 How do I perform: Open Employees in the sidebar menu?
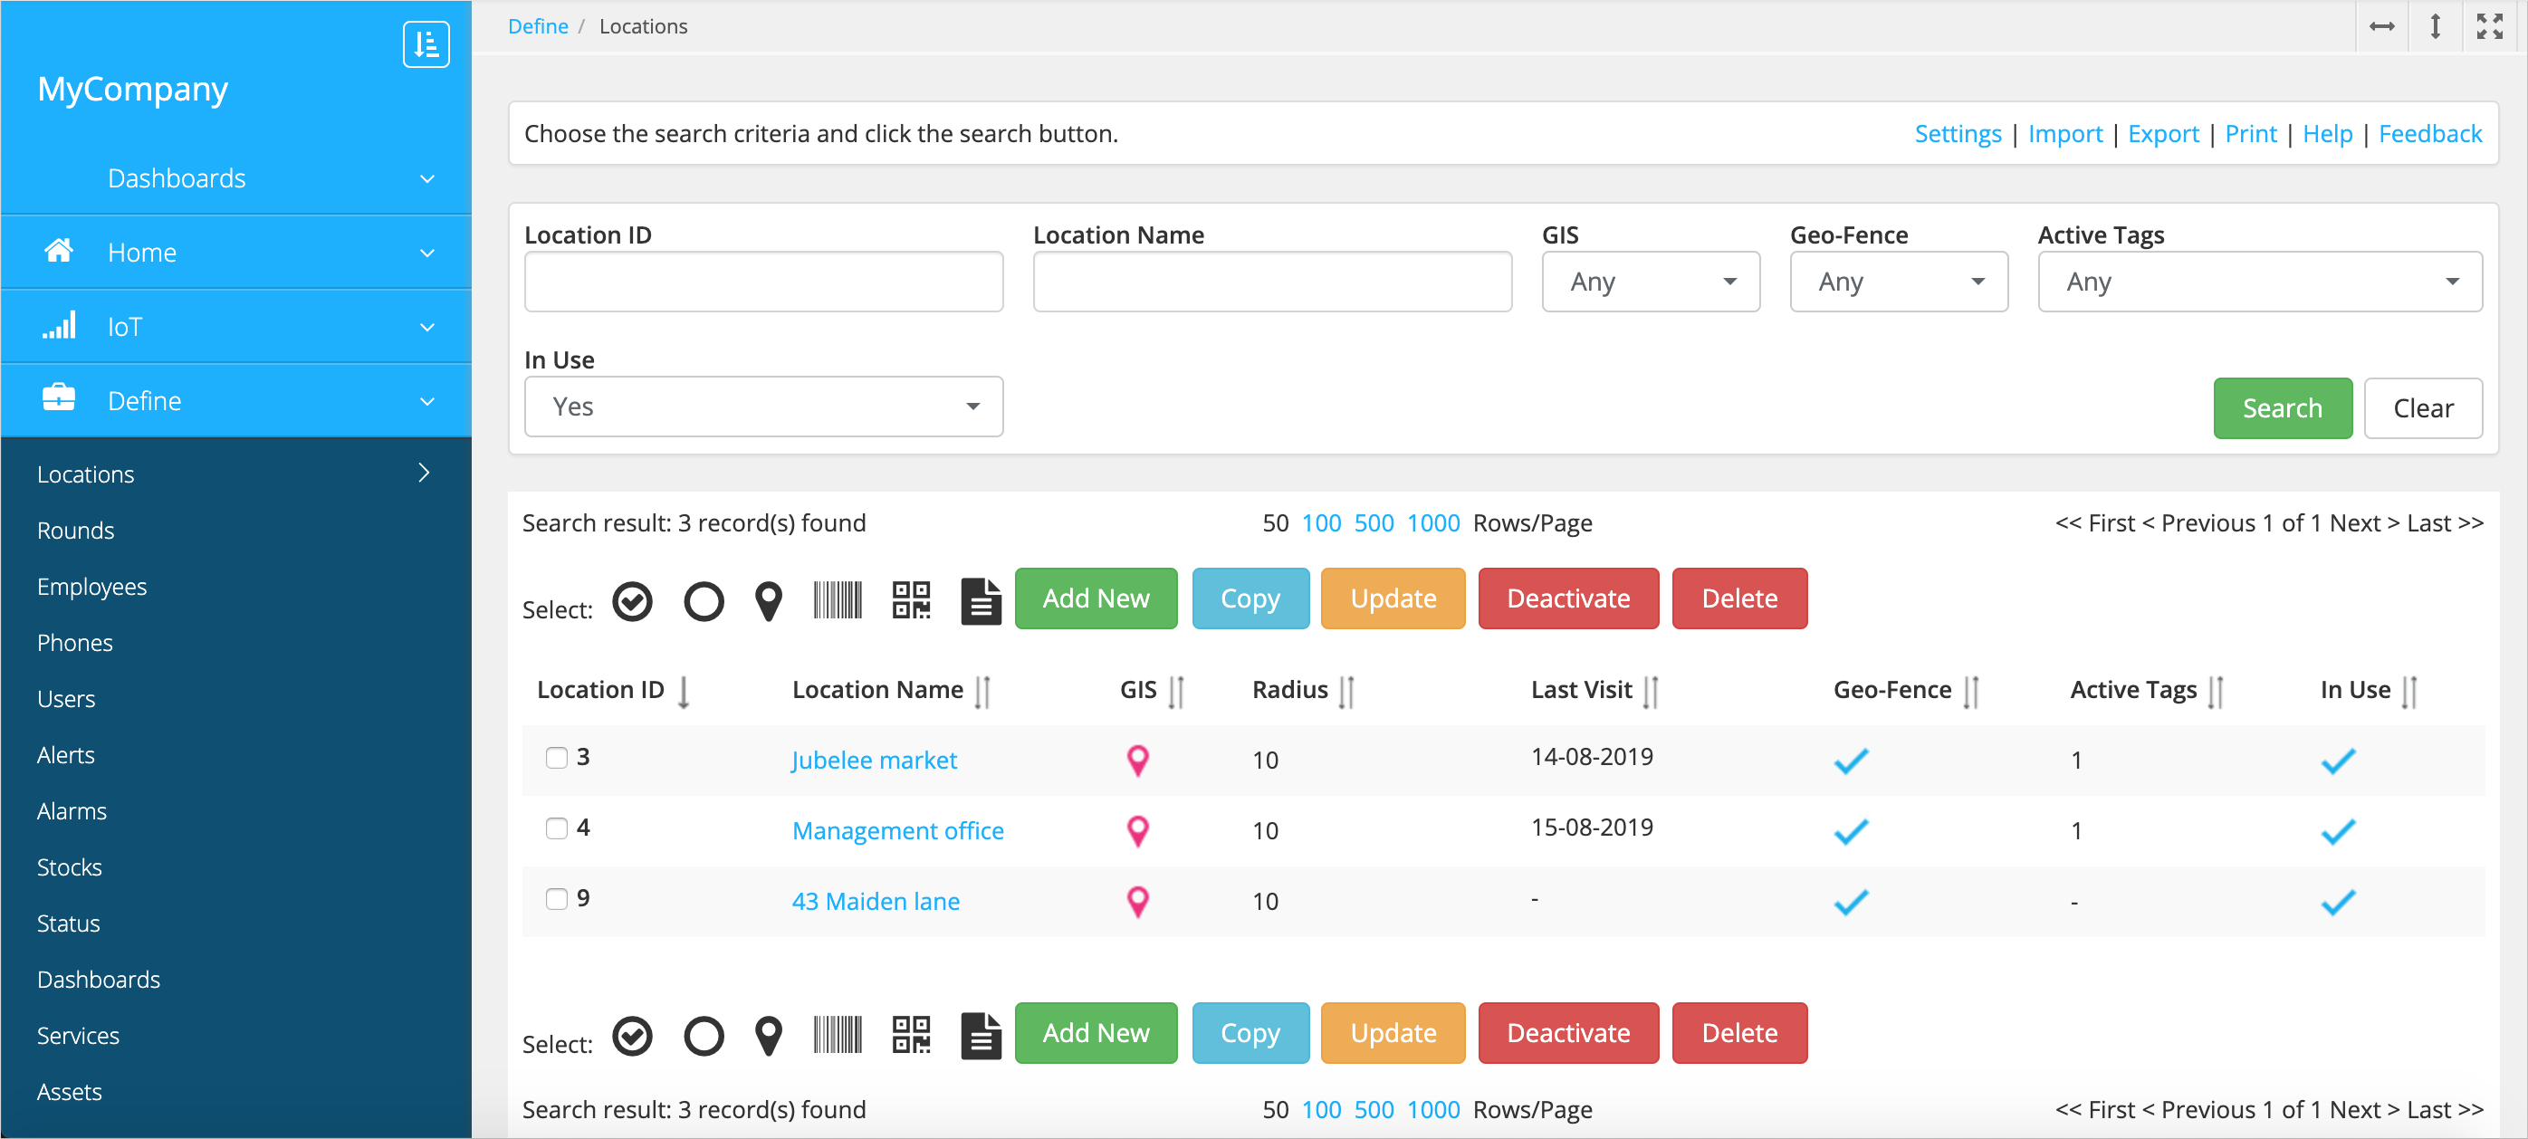[91, 586]
